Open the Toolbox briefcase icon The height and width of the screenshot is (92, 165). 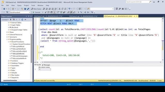click(x=123, y=9)
